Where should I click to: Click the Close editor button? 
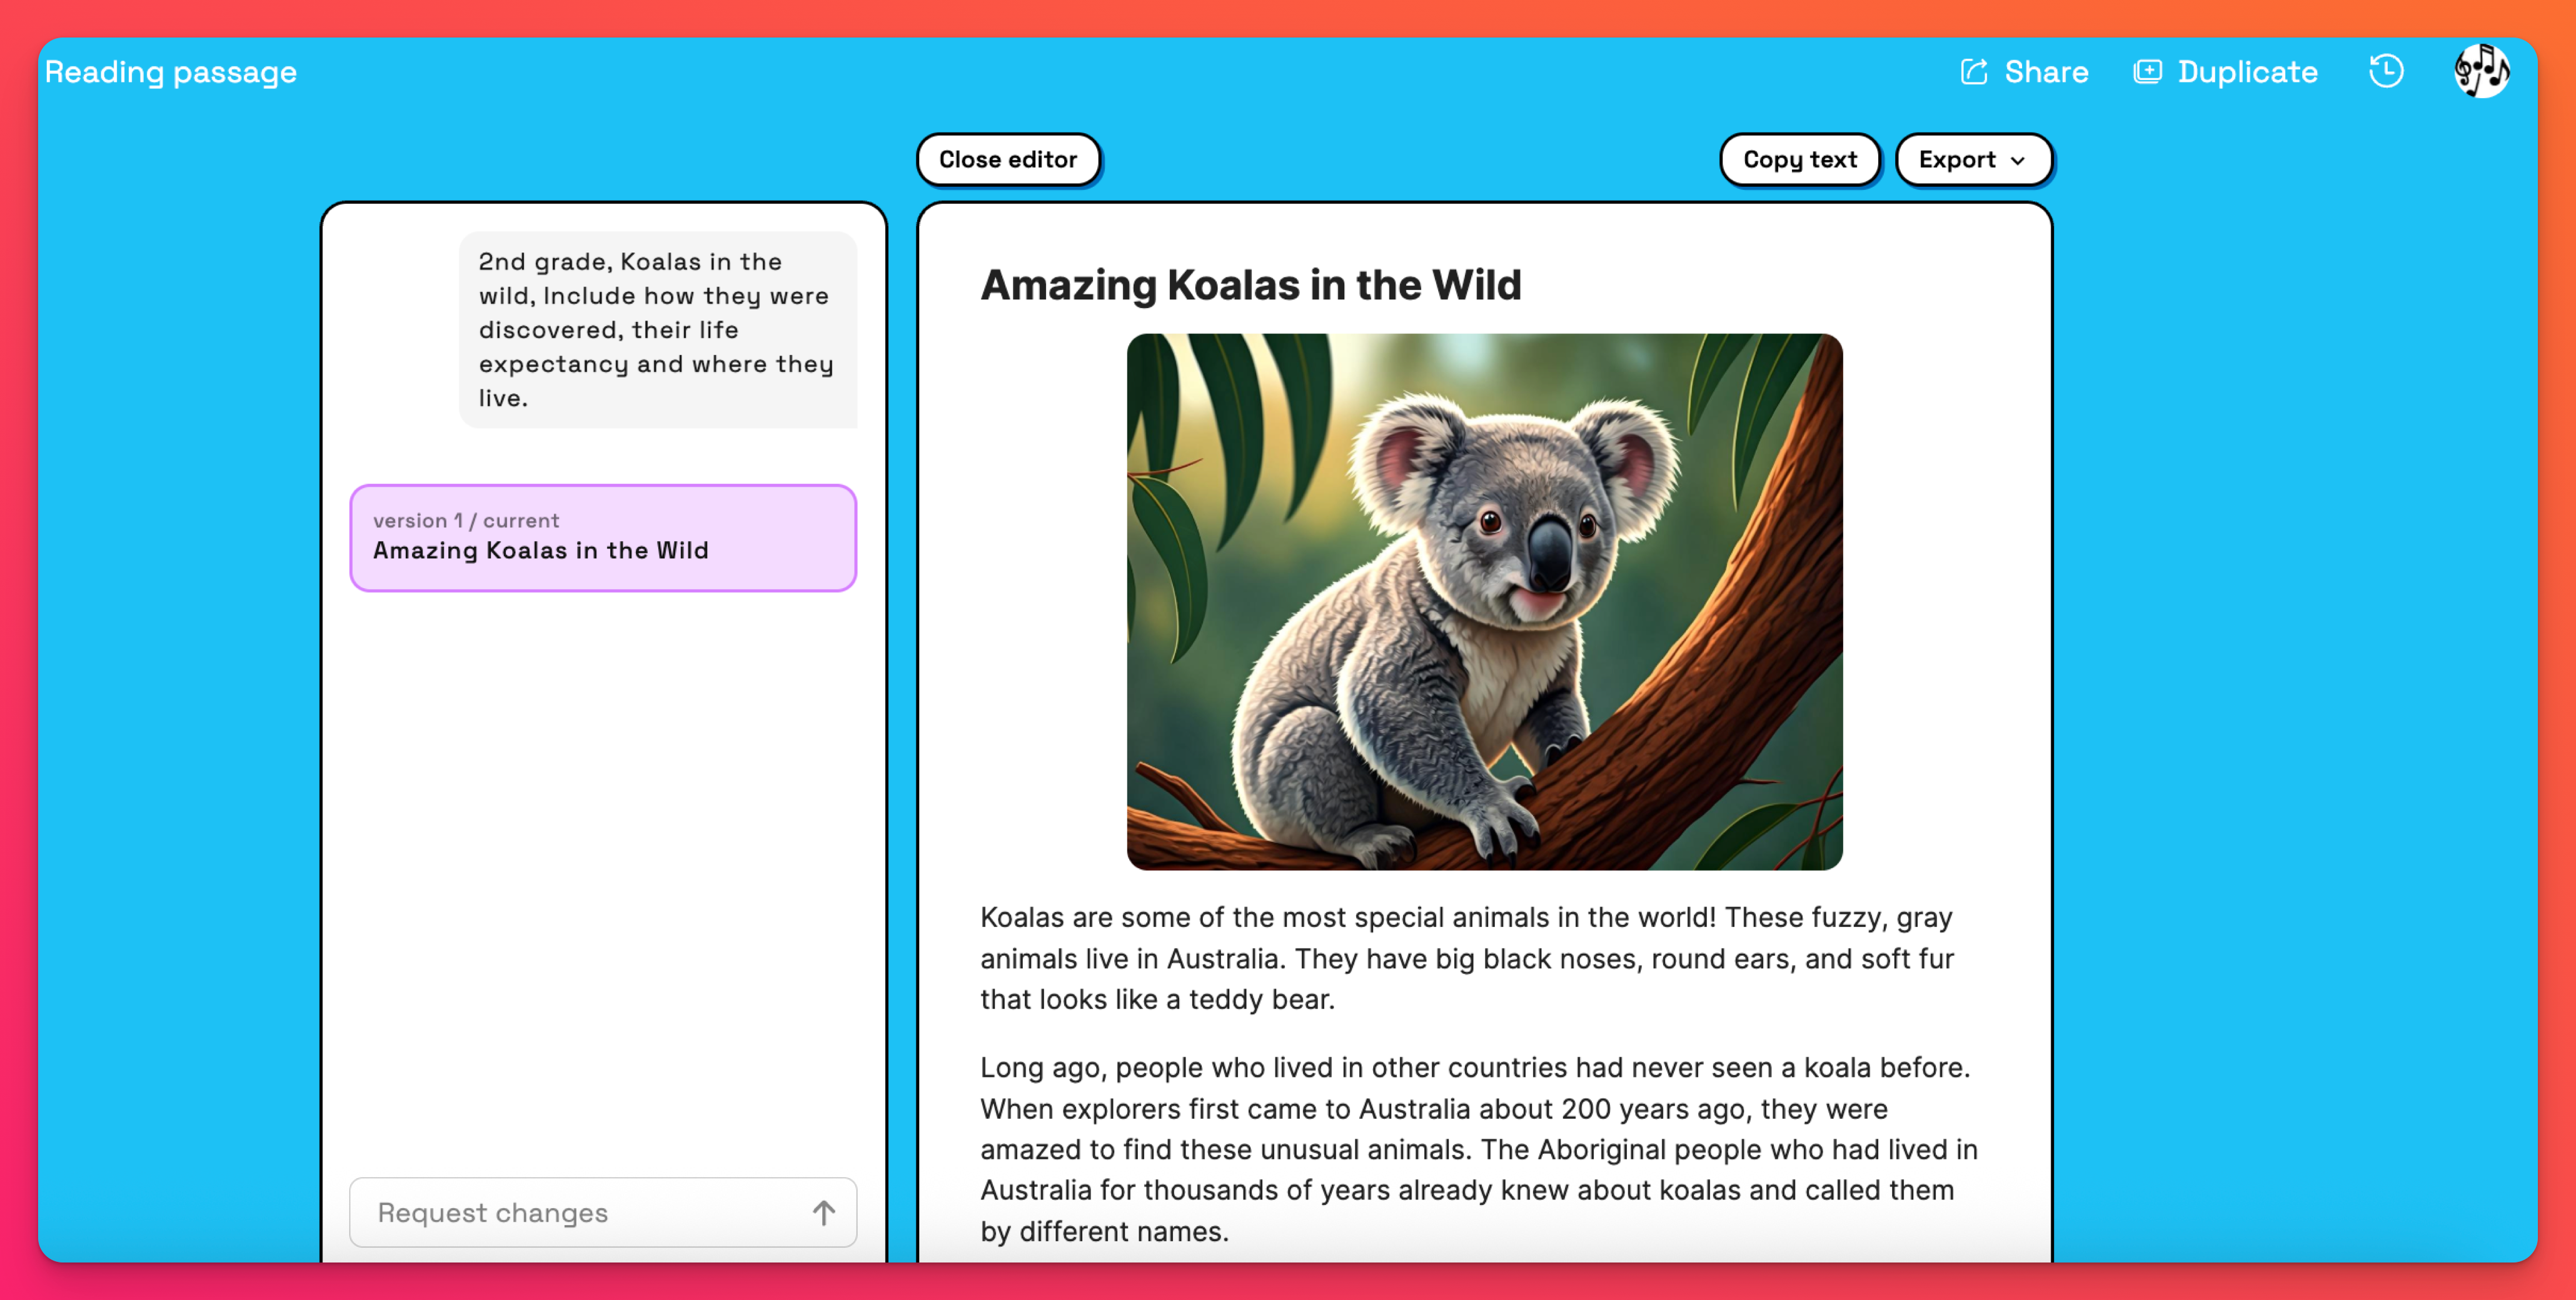[1007, 160]
